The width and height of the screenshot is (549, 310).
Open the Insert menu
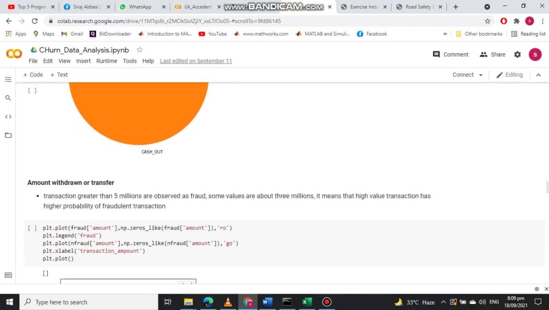(x=83, y=61)
